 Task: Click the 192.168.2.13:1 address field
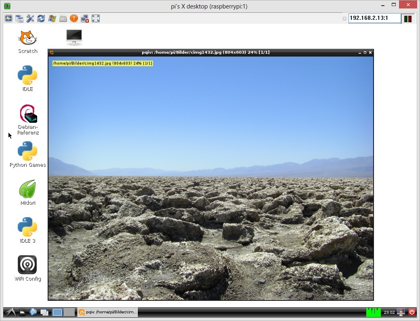374,18
